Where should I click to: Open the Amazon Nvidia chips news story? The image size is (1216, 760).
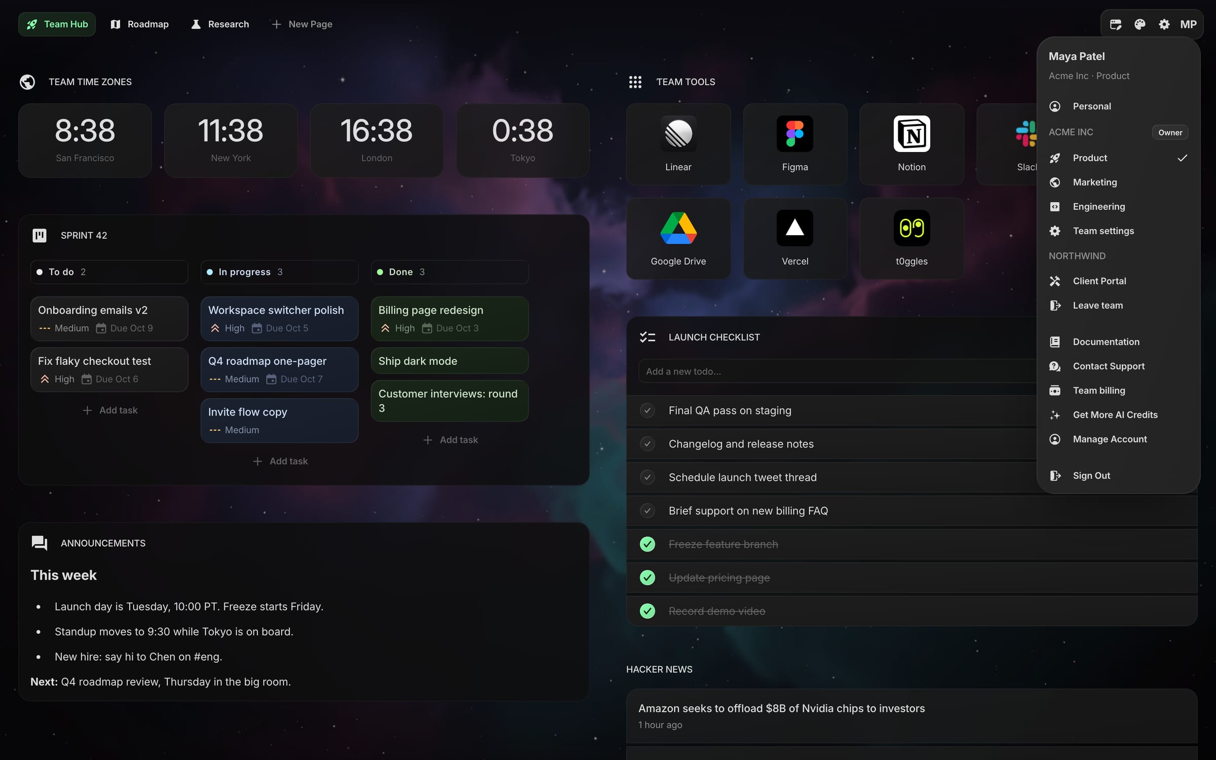pos(911,716)
